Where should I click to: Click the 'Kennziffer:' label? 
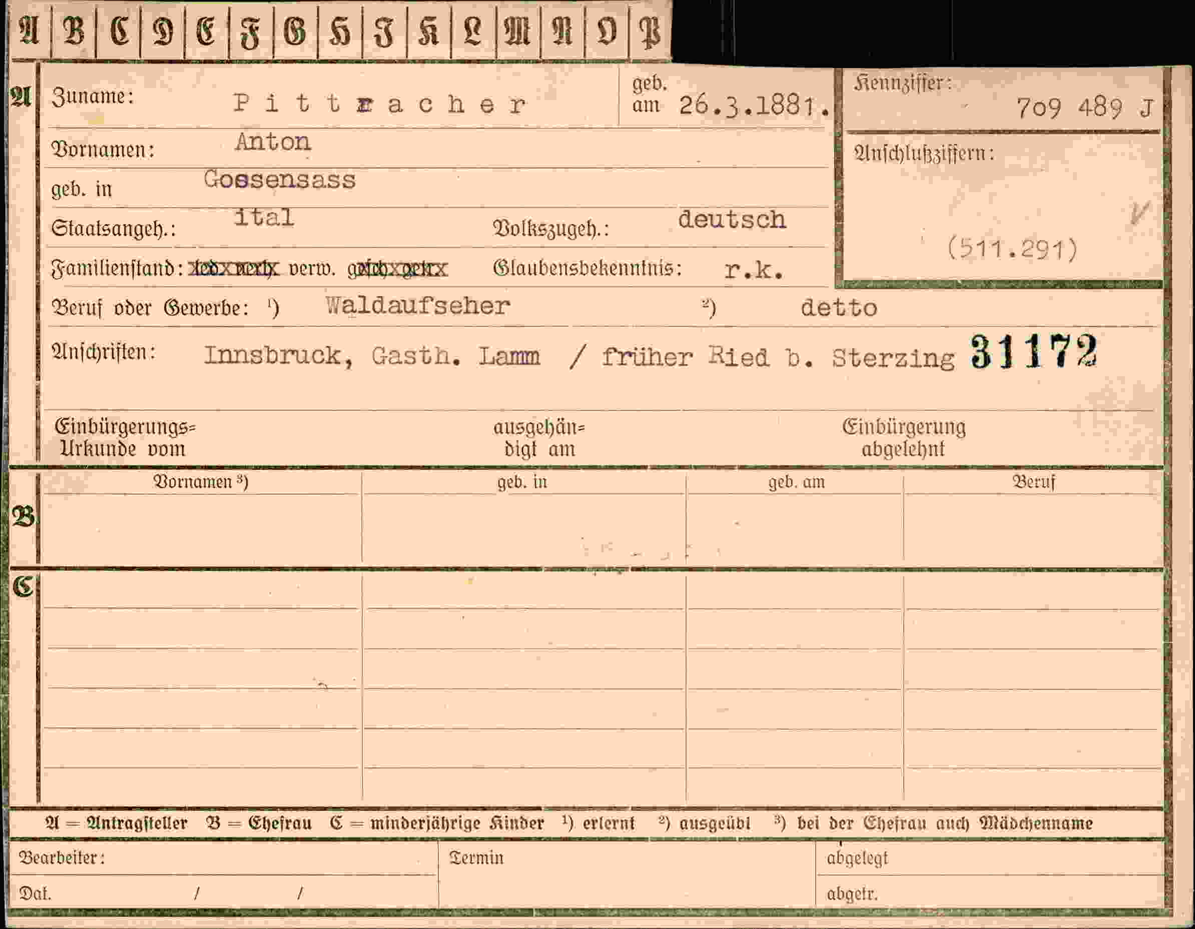(903, 83)
